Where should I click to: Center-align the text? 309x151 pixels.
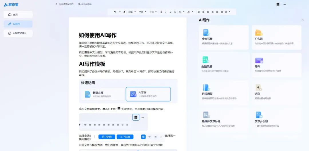tap(212, 12)
